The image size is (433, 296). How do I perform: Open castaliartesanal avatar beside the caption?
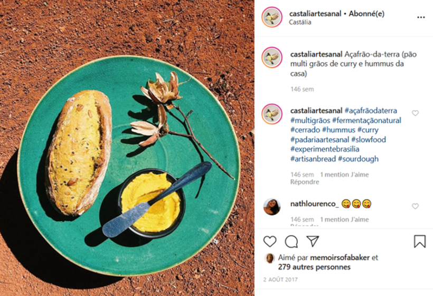pos(272,57)
